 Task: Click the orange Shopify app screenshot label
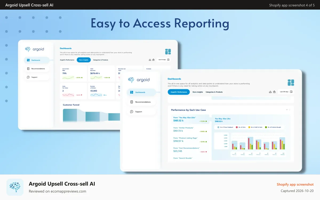point(295,184)
